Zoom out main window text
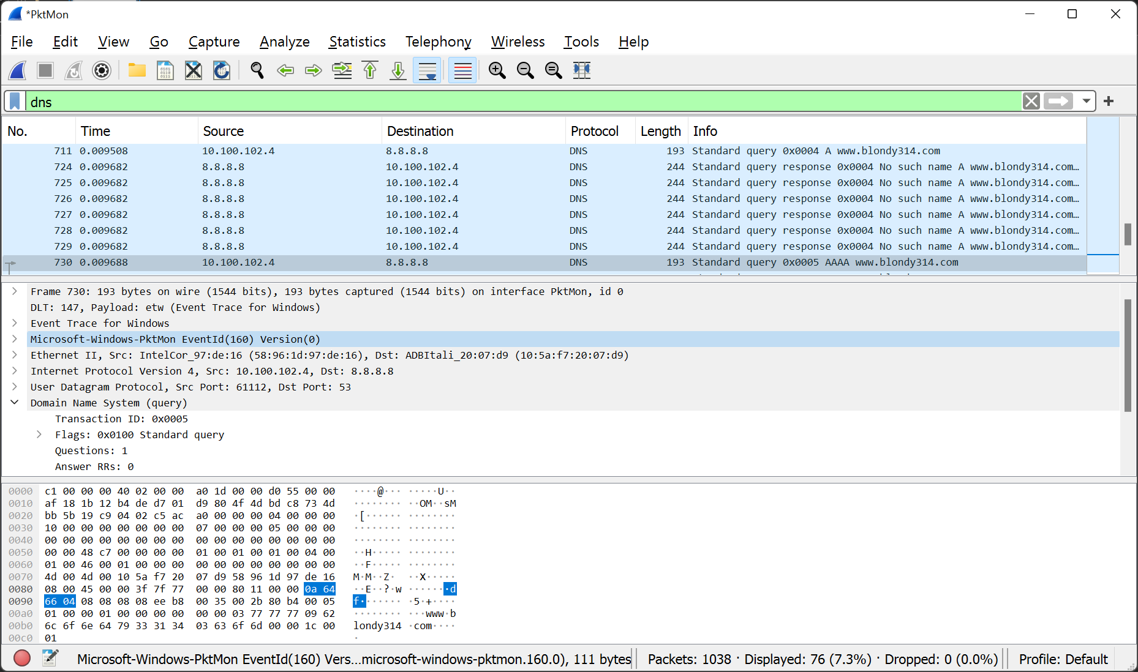The image size is (1138, 672). click(x=526, y=70)
